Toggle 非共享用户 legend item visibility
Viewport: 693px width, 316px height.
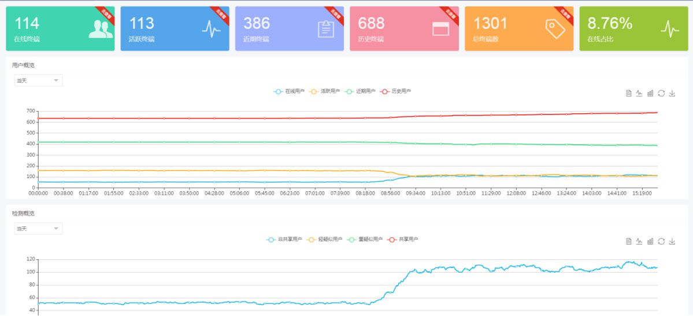pos(283,239)
